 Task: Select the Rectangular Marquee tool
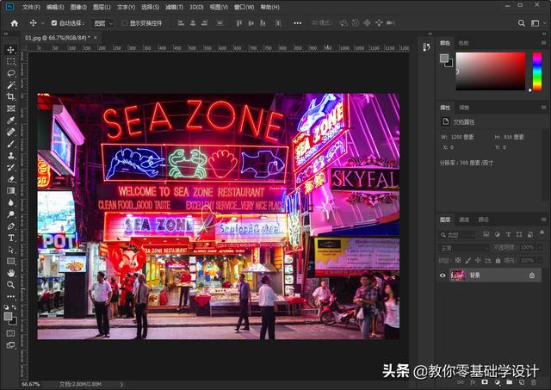(11, 61)
